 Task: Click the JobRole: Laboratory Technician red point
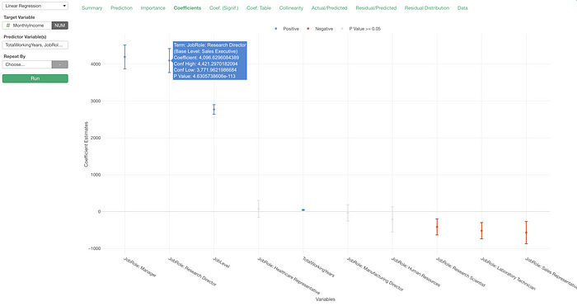pyautogui.click(x=481, y=230)
